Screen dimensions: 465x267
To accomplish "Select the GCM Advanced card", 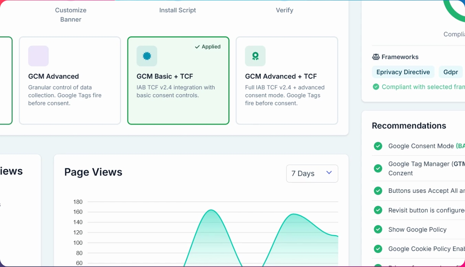I will 70,80.
